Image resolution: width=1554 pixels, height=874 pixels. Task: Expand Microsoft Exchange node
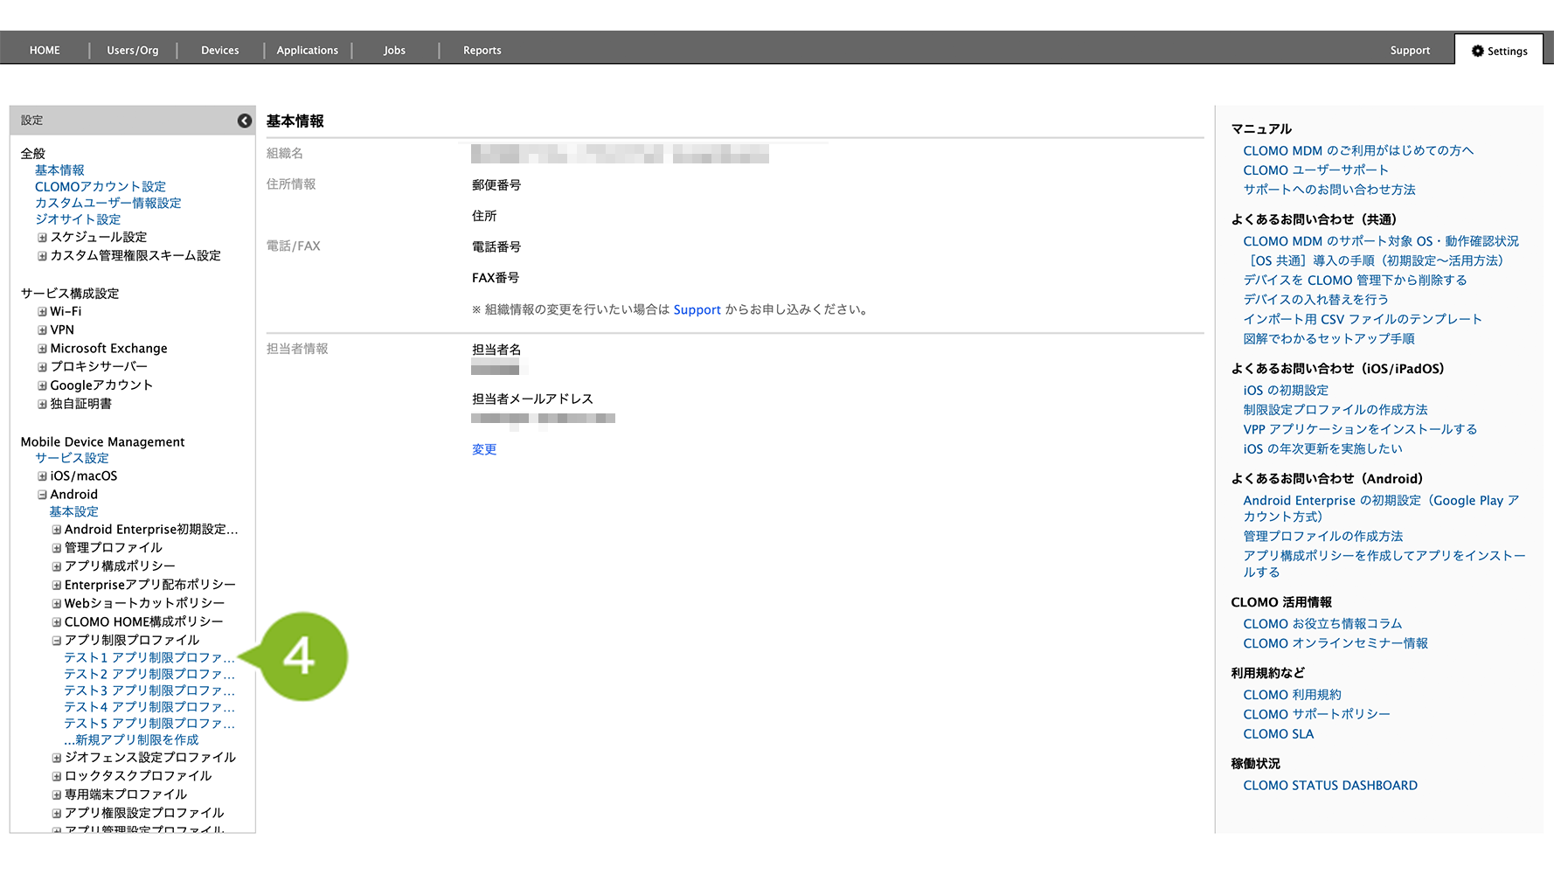point(42,349)
